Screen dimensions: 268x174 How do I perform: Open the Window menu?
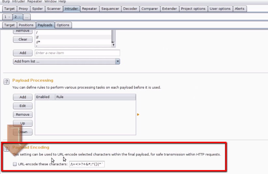(x=50, y=1)
